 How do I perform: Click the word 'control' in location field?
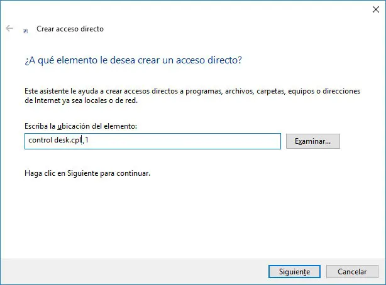tap(40, 141)
